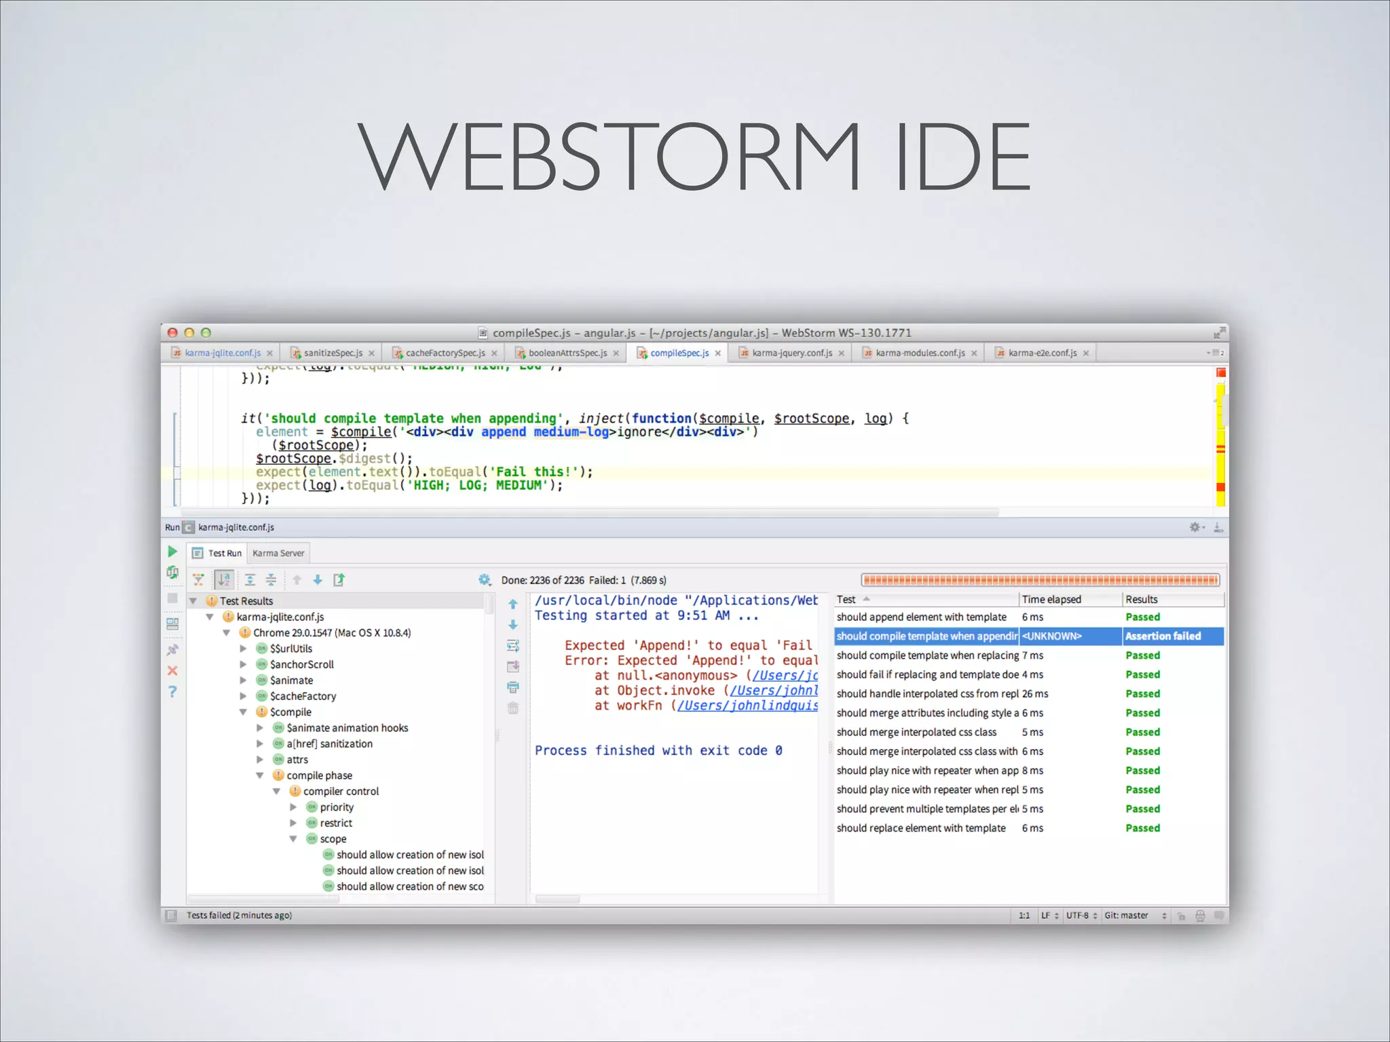Click the Next failed test down arrow
This screenshot has height=1042, width=1390.
318,579
